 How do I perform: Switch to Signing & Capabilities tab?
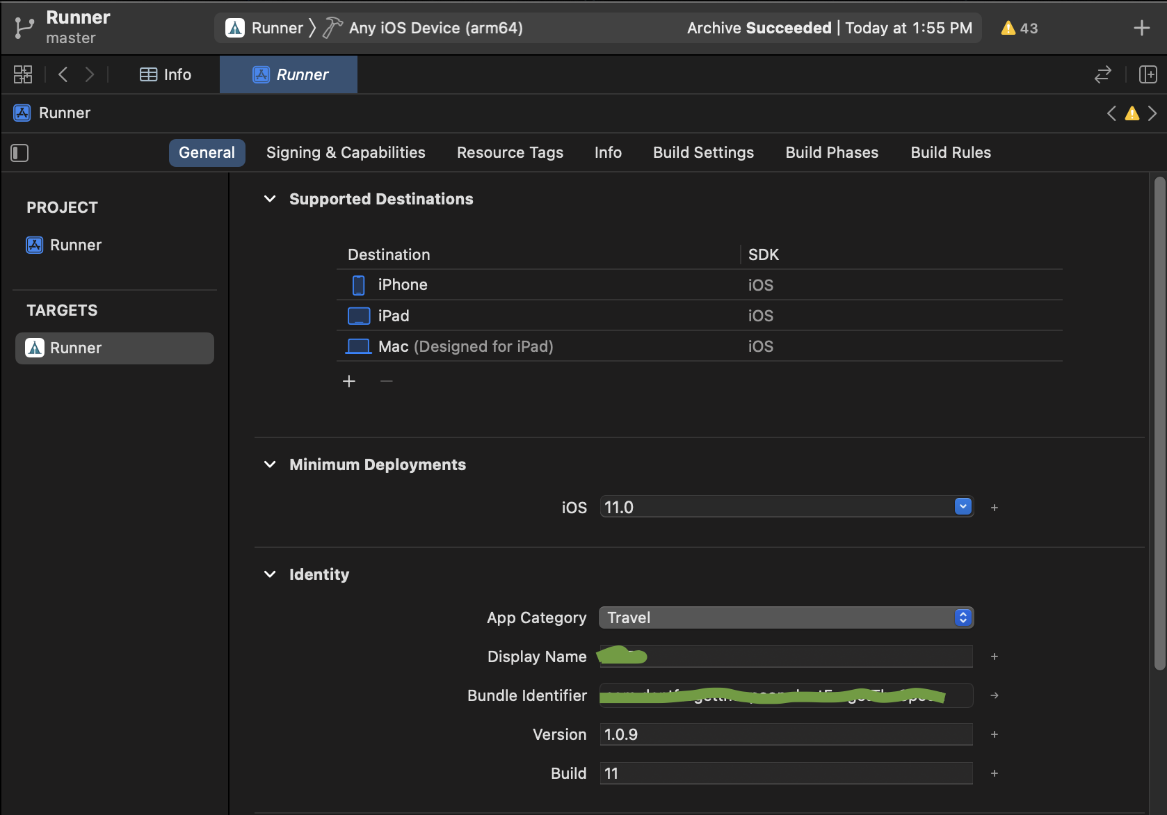[x=346, y=153]
